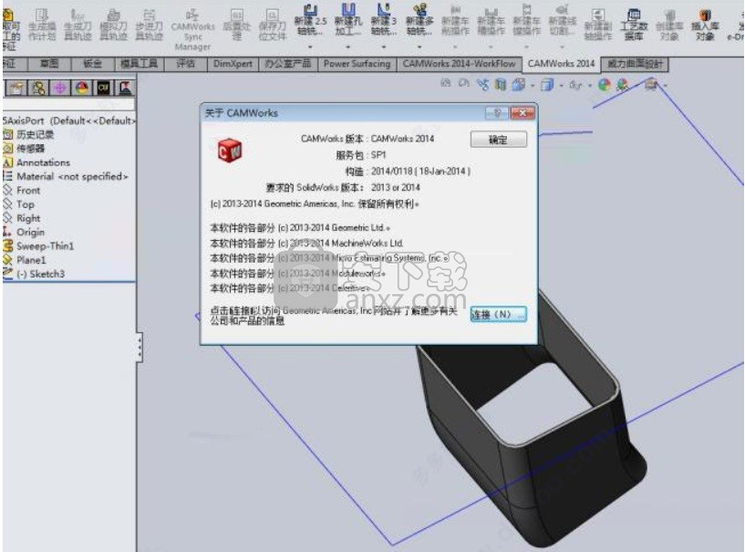Image resolution: width=745 pixels, height=552 pixels.
Task: Open the Display Style dropdown arrow
Action: pyautogui.click(x=561, y=86)
